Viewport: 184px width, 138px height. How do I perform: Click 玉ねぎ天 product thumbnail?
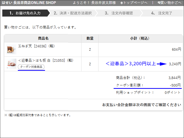point(11,49)
